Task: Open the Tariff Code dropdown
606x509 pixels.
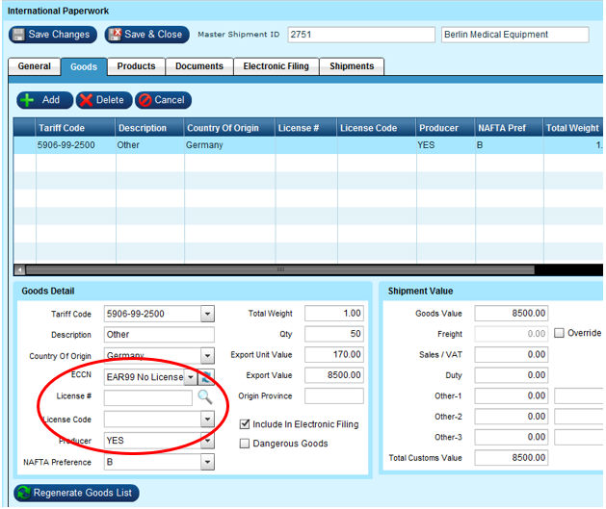Action: 207,314
